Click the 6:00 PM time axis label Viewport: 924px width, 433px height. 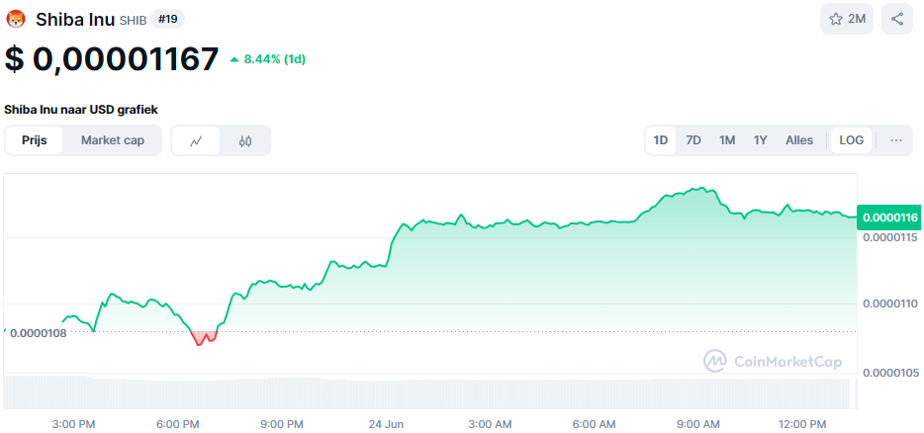pyautogui.click(x=177, y=424)
